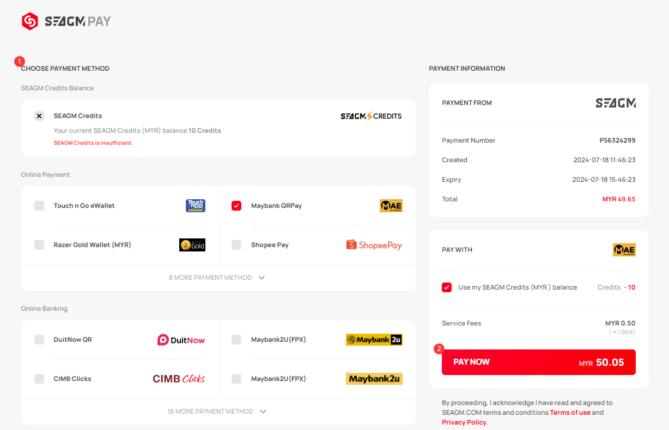Screen dimensions: 669x430
Task: Select the Shopee Pay checkbox
Action: [236, 245]
